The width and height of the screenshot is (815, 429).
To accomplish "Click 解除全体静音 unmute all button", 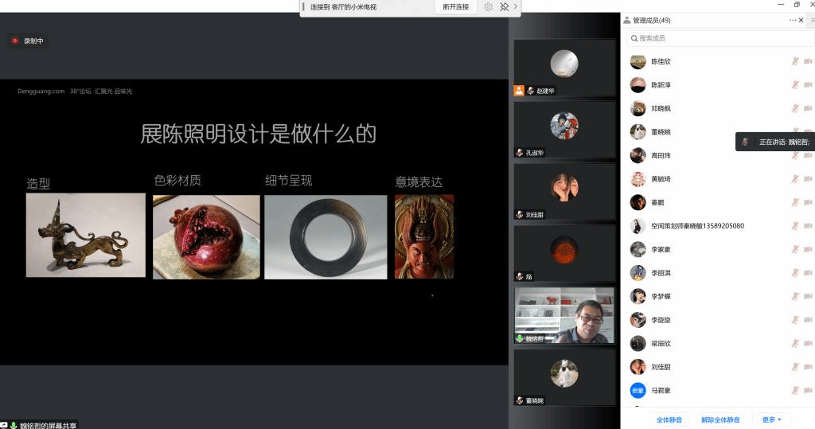I will 720,419.
